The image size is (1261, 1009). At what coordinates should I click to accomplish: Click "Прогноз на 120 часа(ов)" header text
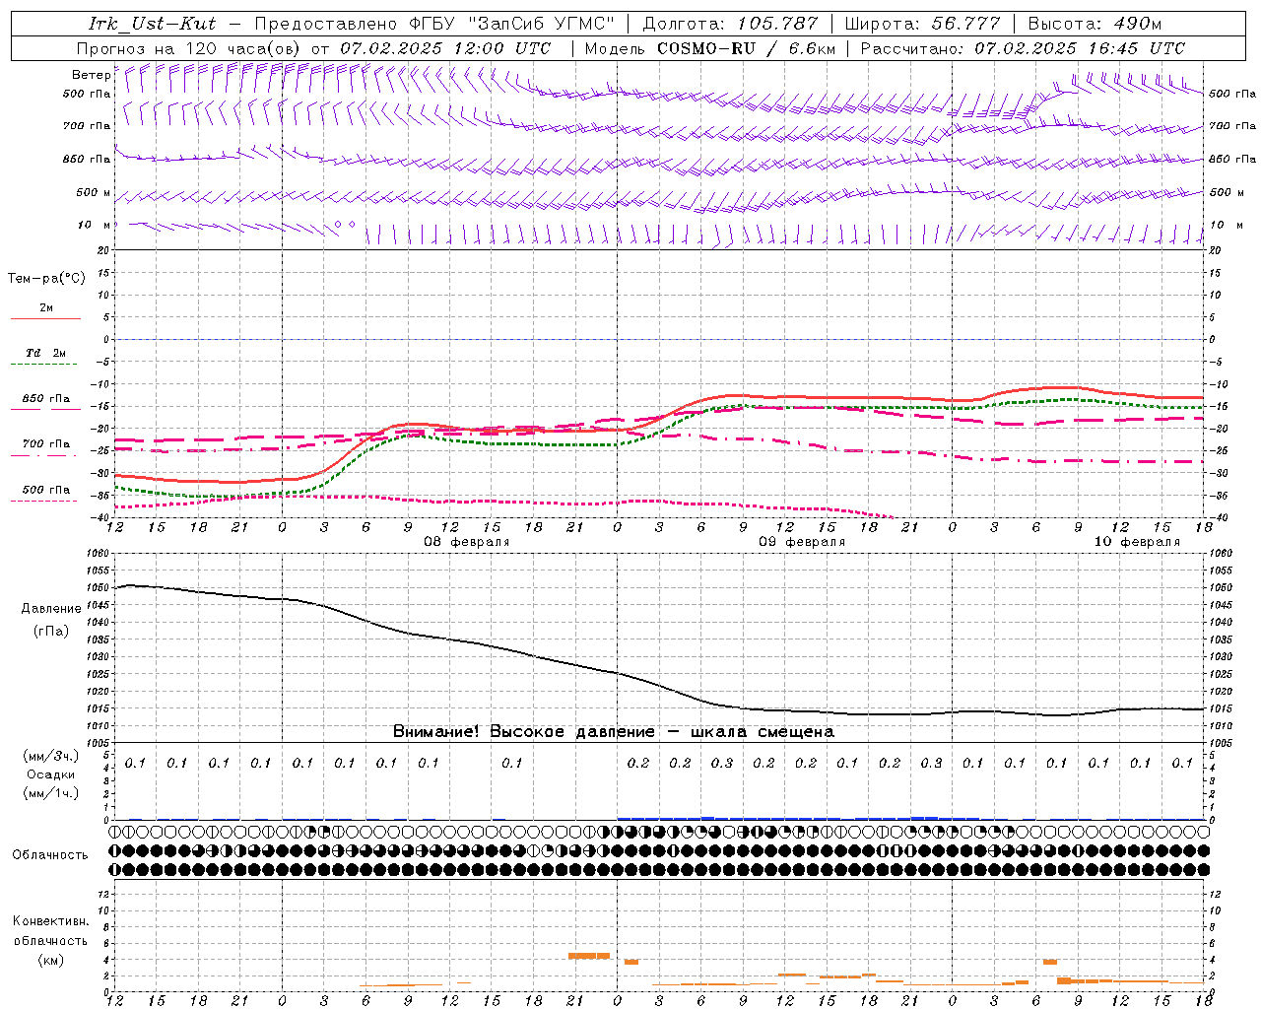tap(189, 48)
